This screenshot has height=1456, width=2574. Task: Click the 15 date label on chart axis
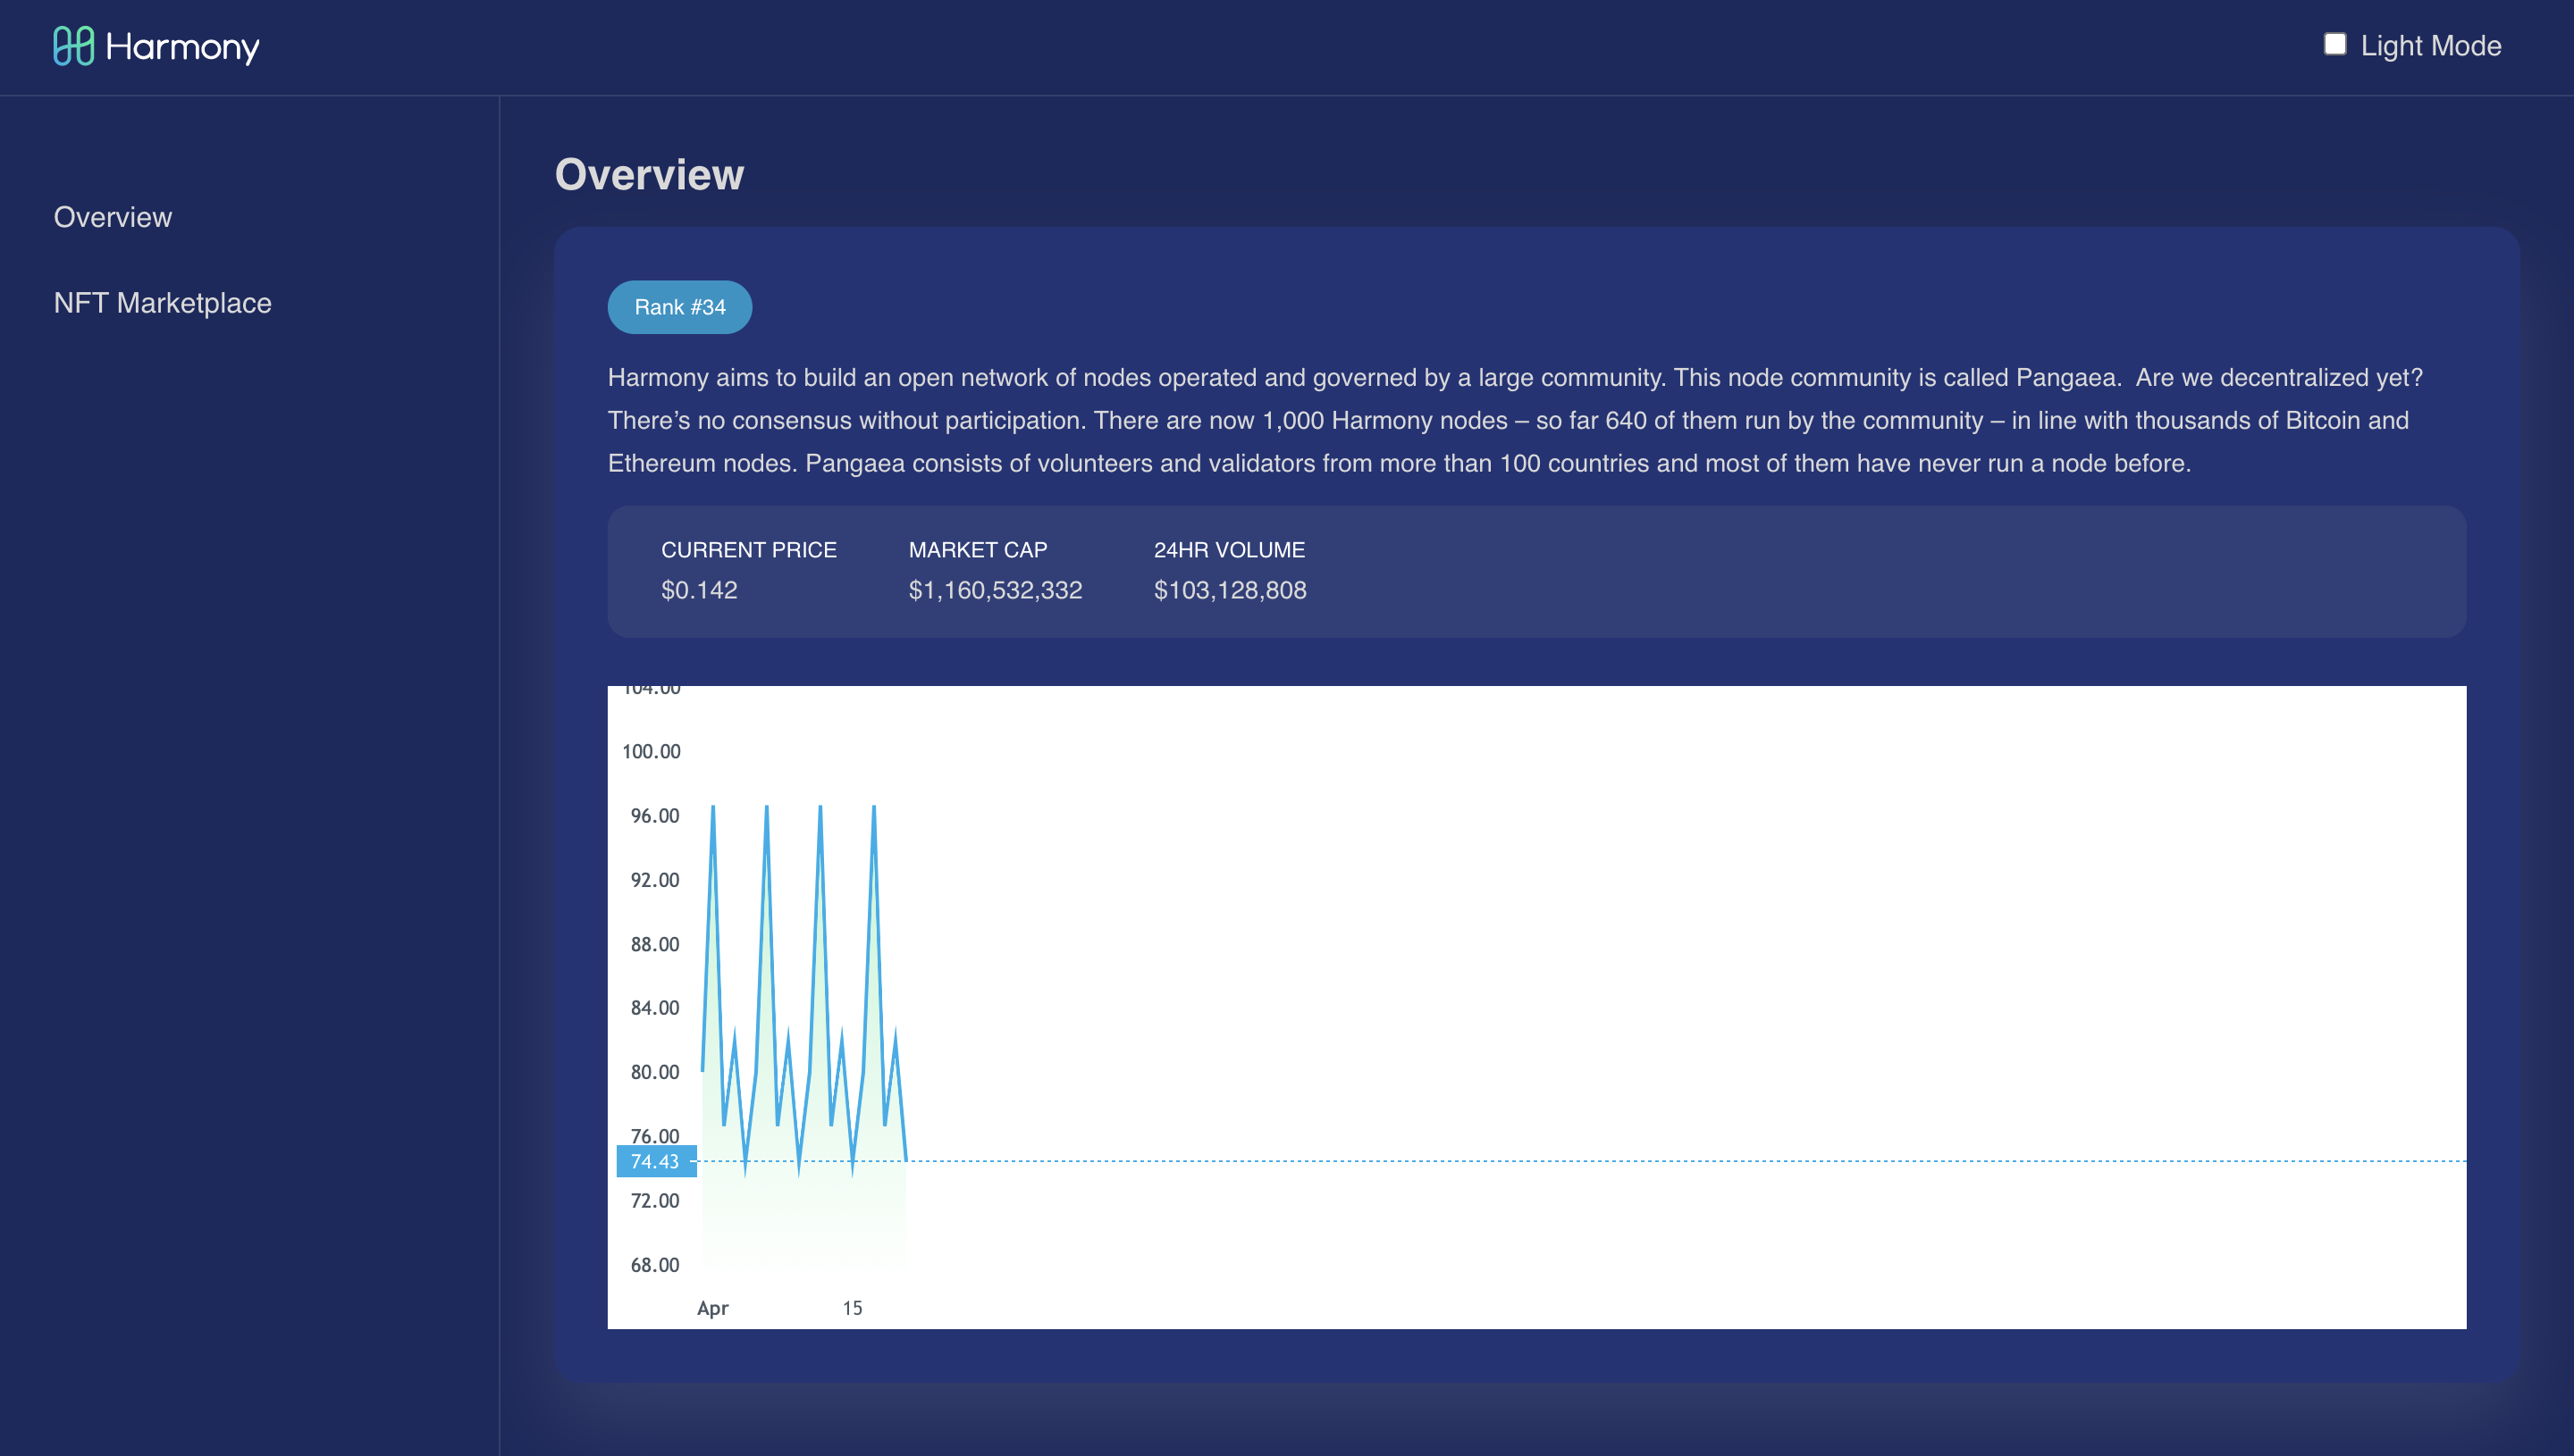[x=852, y=1308]
